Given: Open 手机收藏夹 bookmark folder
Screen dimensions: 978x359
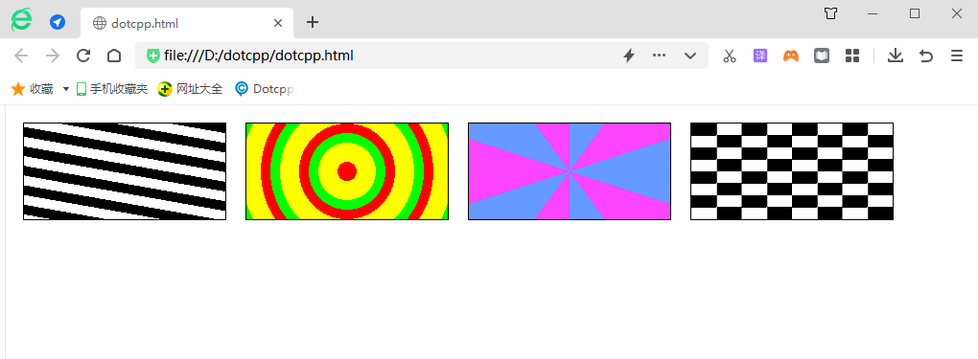Looking at the screenshot, I should [111, 88].
